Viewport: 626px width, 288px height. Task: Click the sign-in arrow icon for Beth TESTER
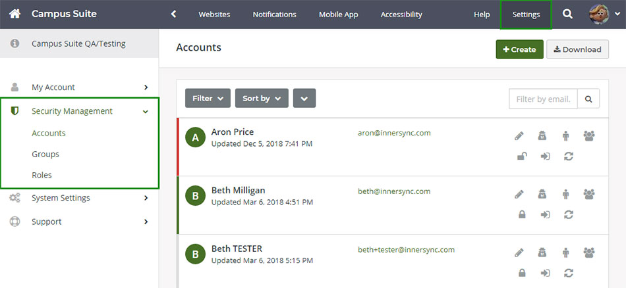[546, 273]
